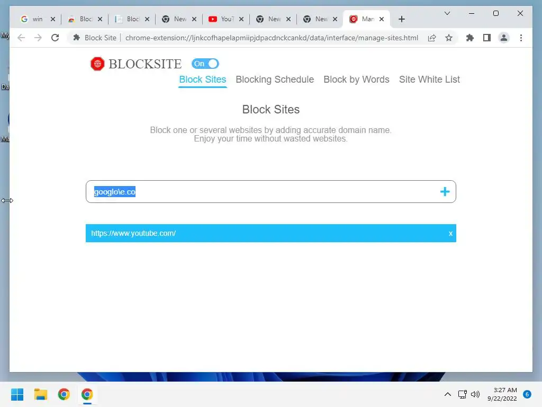Open the Windows Start menu

click(x=17, y=394)
